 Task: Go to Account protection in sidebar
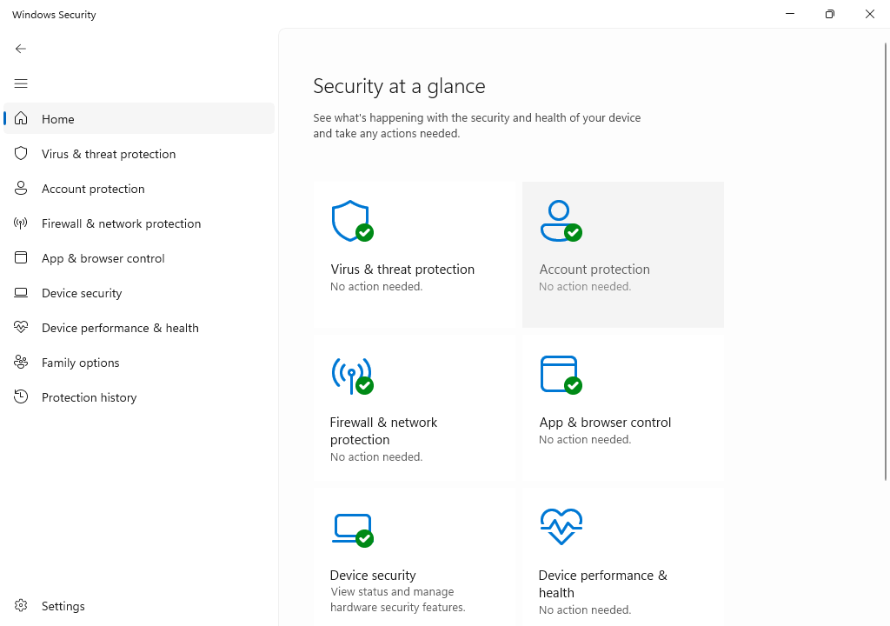pos(93,189)
